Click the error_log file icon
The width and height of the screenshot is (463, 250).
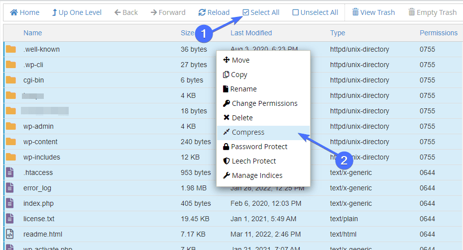coord(10,188)
